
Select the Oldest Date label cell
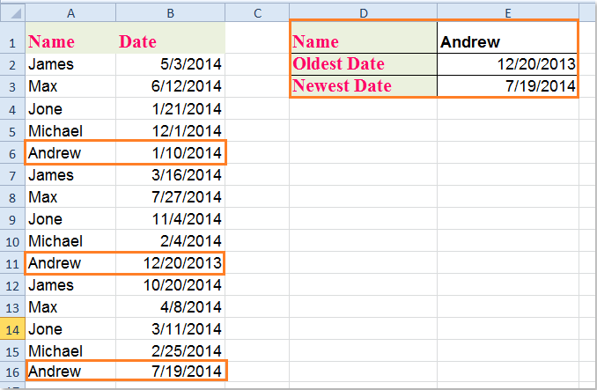[363, 64]
